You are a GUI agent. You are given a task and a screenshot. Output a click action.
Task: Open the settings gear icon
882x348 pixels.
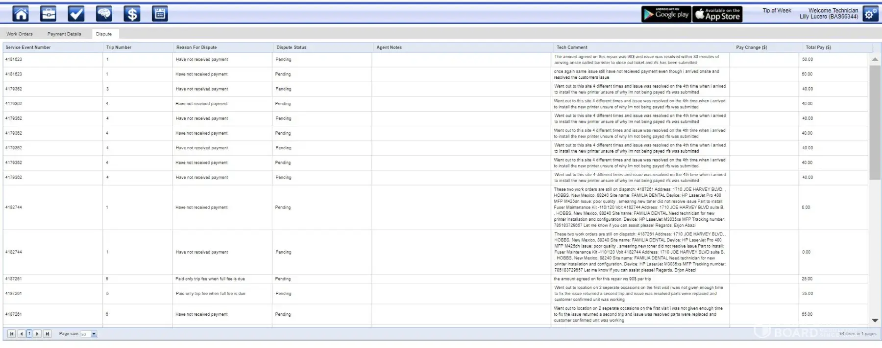pos(870,14)
